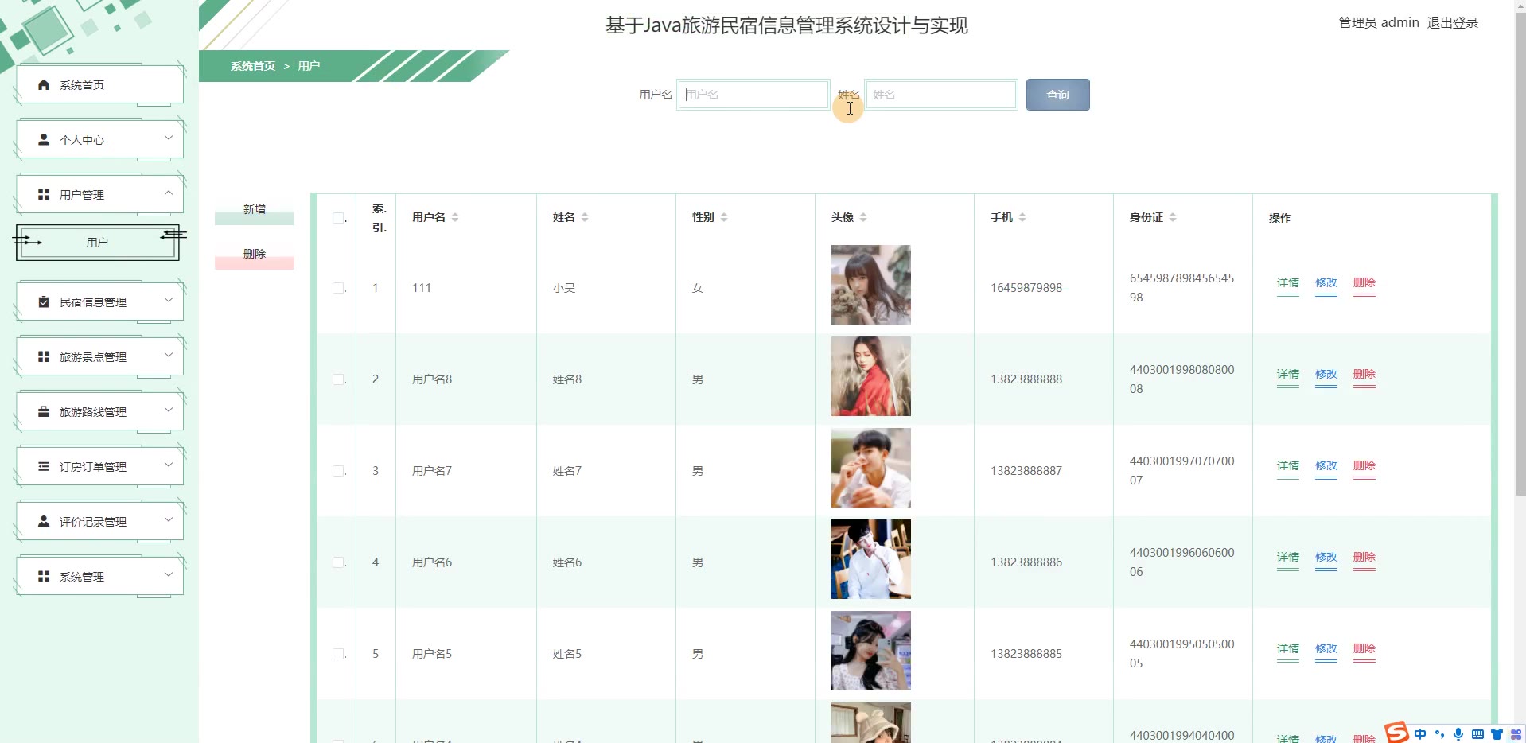Image resolution: width=1526 pixels, height=743 pixels.
Task: Expand the 订房订单管理 menu chevron
Action: (x=169, y=465)
